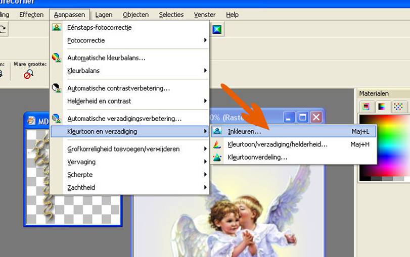The height and width of the screenshot is (257, 410).
Task: Choose Automatische verzadigingsverbetering entry
Action: [130, 118]
